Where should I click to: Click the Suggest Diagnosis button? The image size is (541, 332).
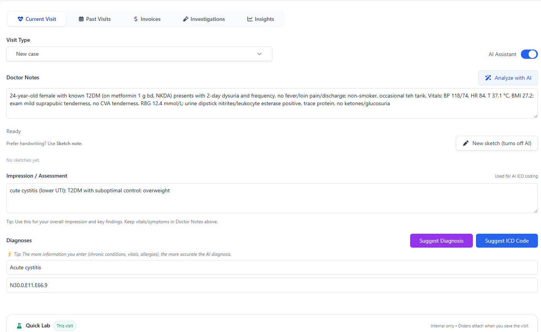[441, 240]
